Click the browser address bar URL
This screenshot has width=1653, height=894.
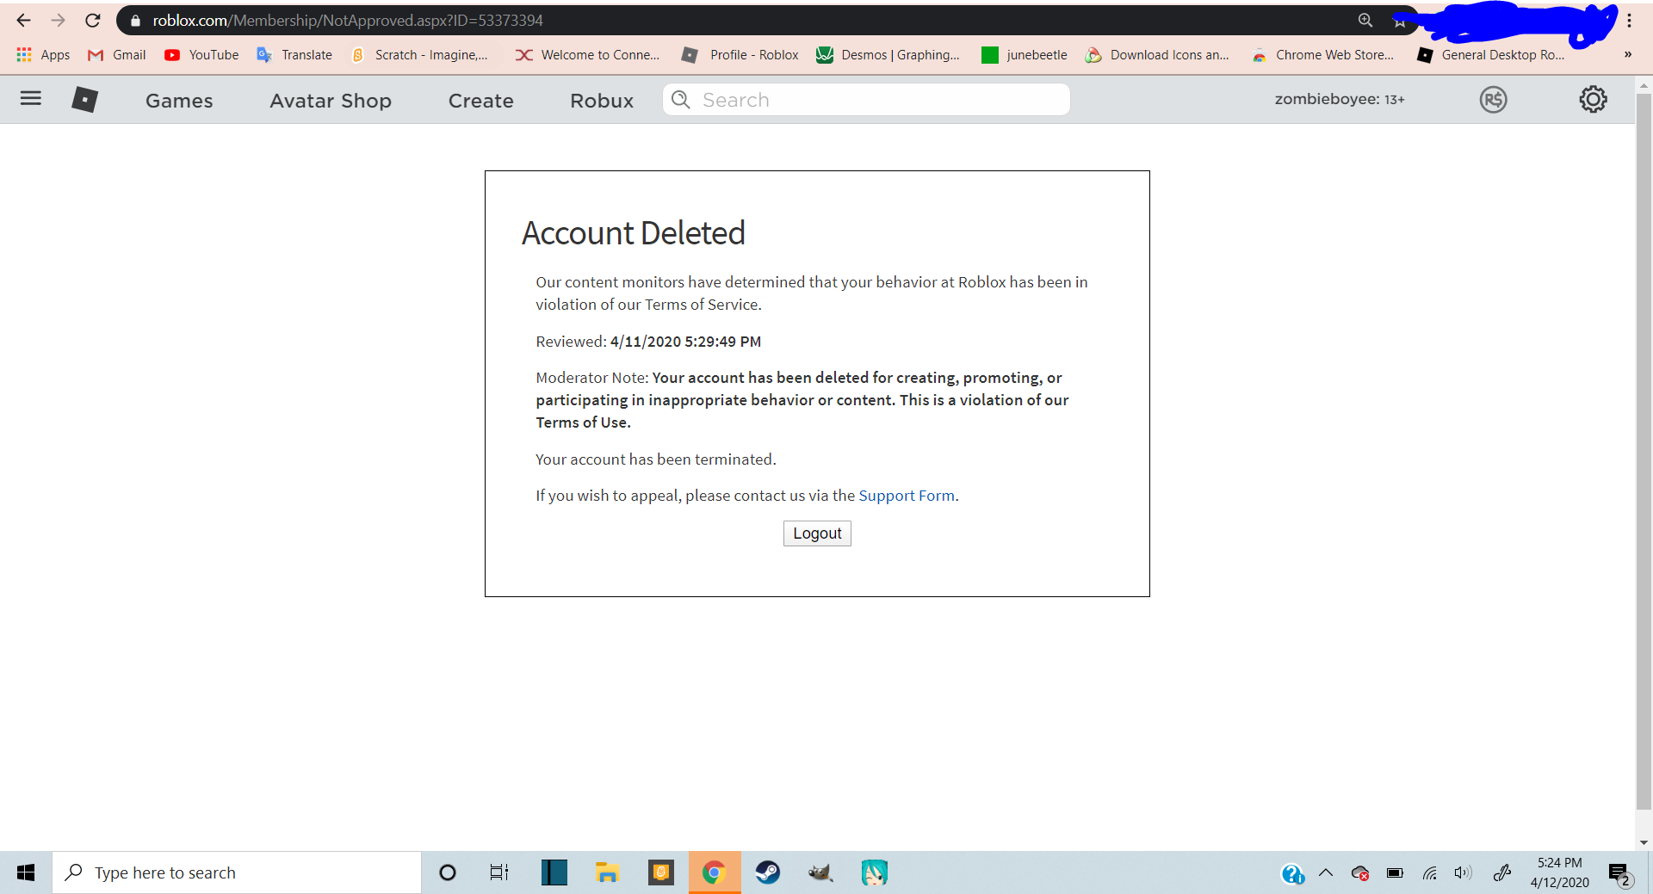(348, 21)
